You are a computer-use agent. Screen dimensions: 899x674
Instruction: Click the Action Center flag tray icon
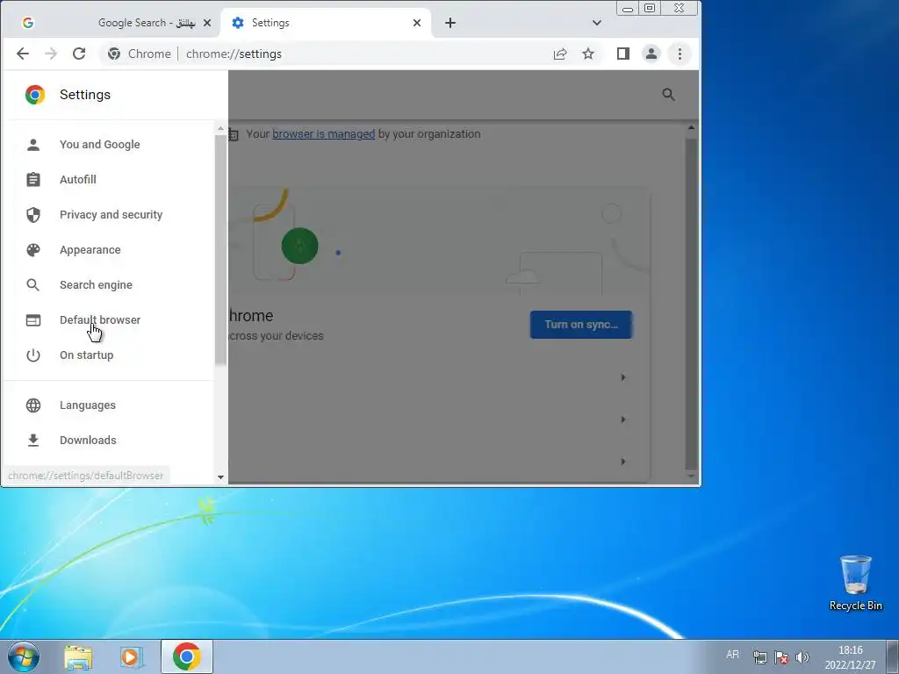(780, 657)
